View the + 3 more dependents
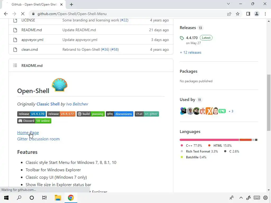This screenshot has height=203, width=271. pos(231,111)
